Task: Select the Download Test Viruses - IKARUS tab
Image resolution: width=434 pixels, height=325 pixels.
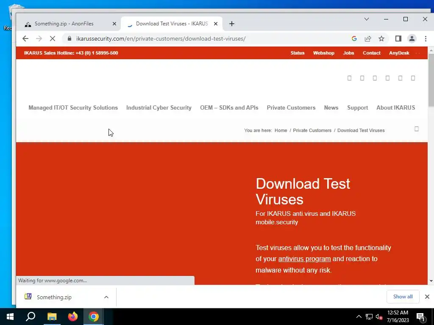Action: coord(172,24)
